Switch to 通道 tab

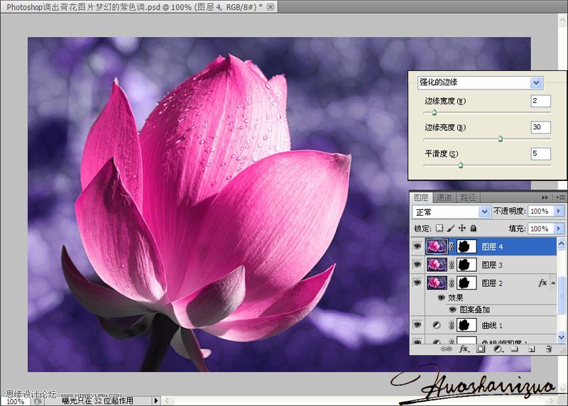pyautogui.click(x=444, y=197)
